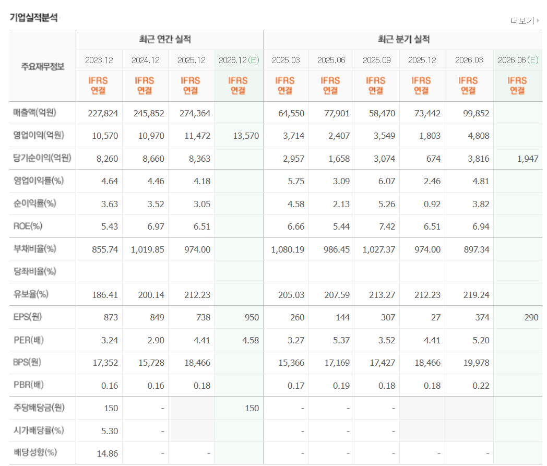Select operating margin value 6.07

tap(387, 182)
